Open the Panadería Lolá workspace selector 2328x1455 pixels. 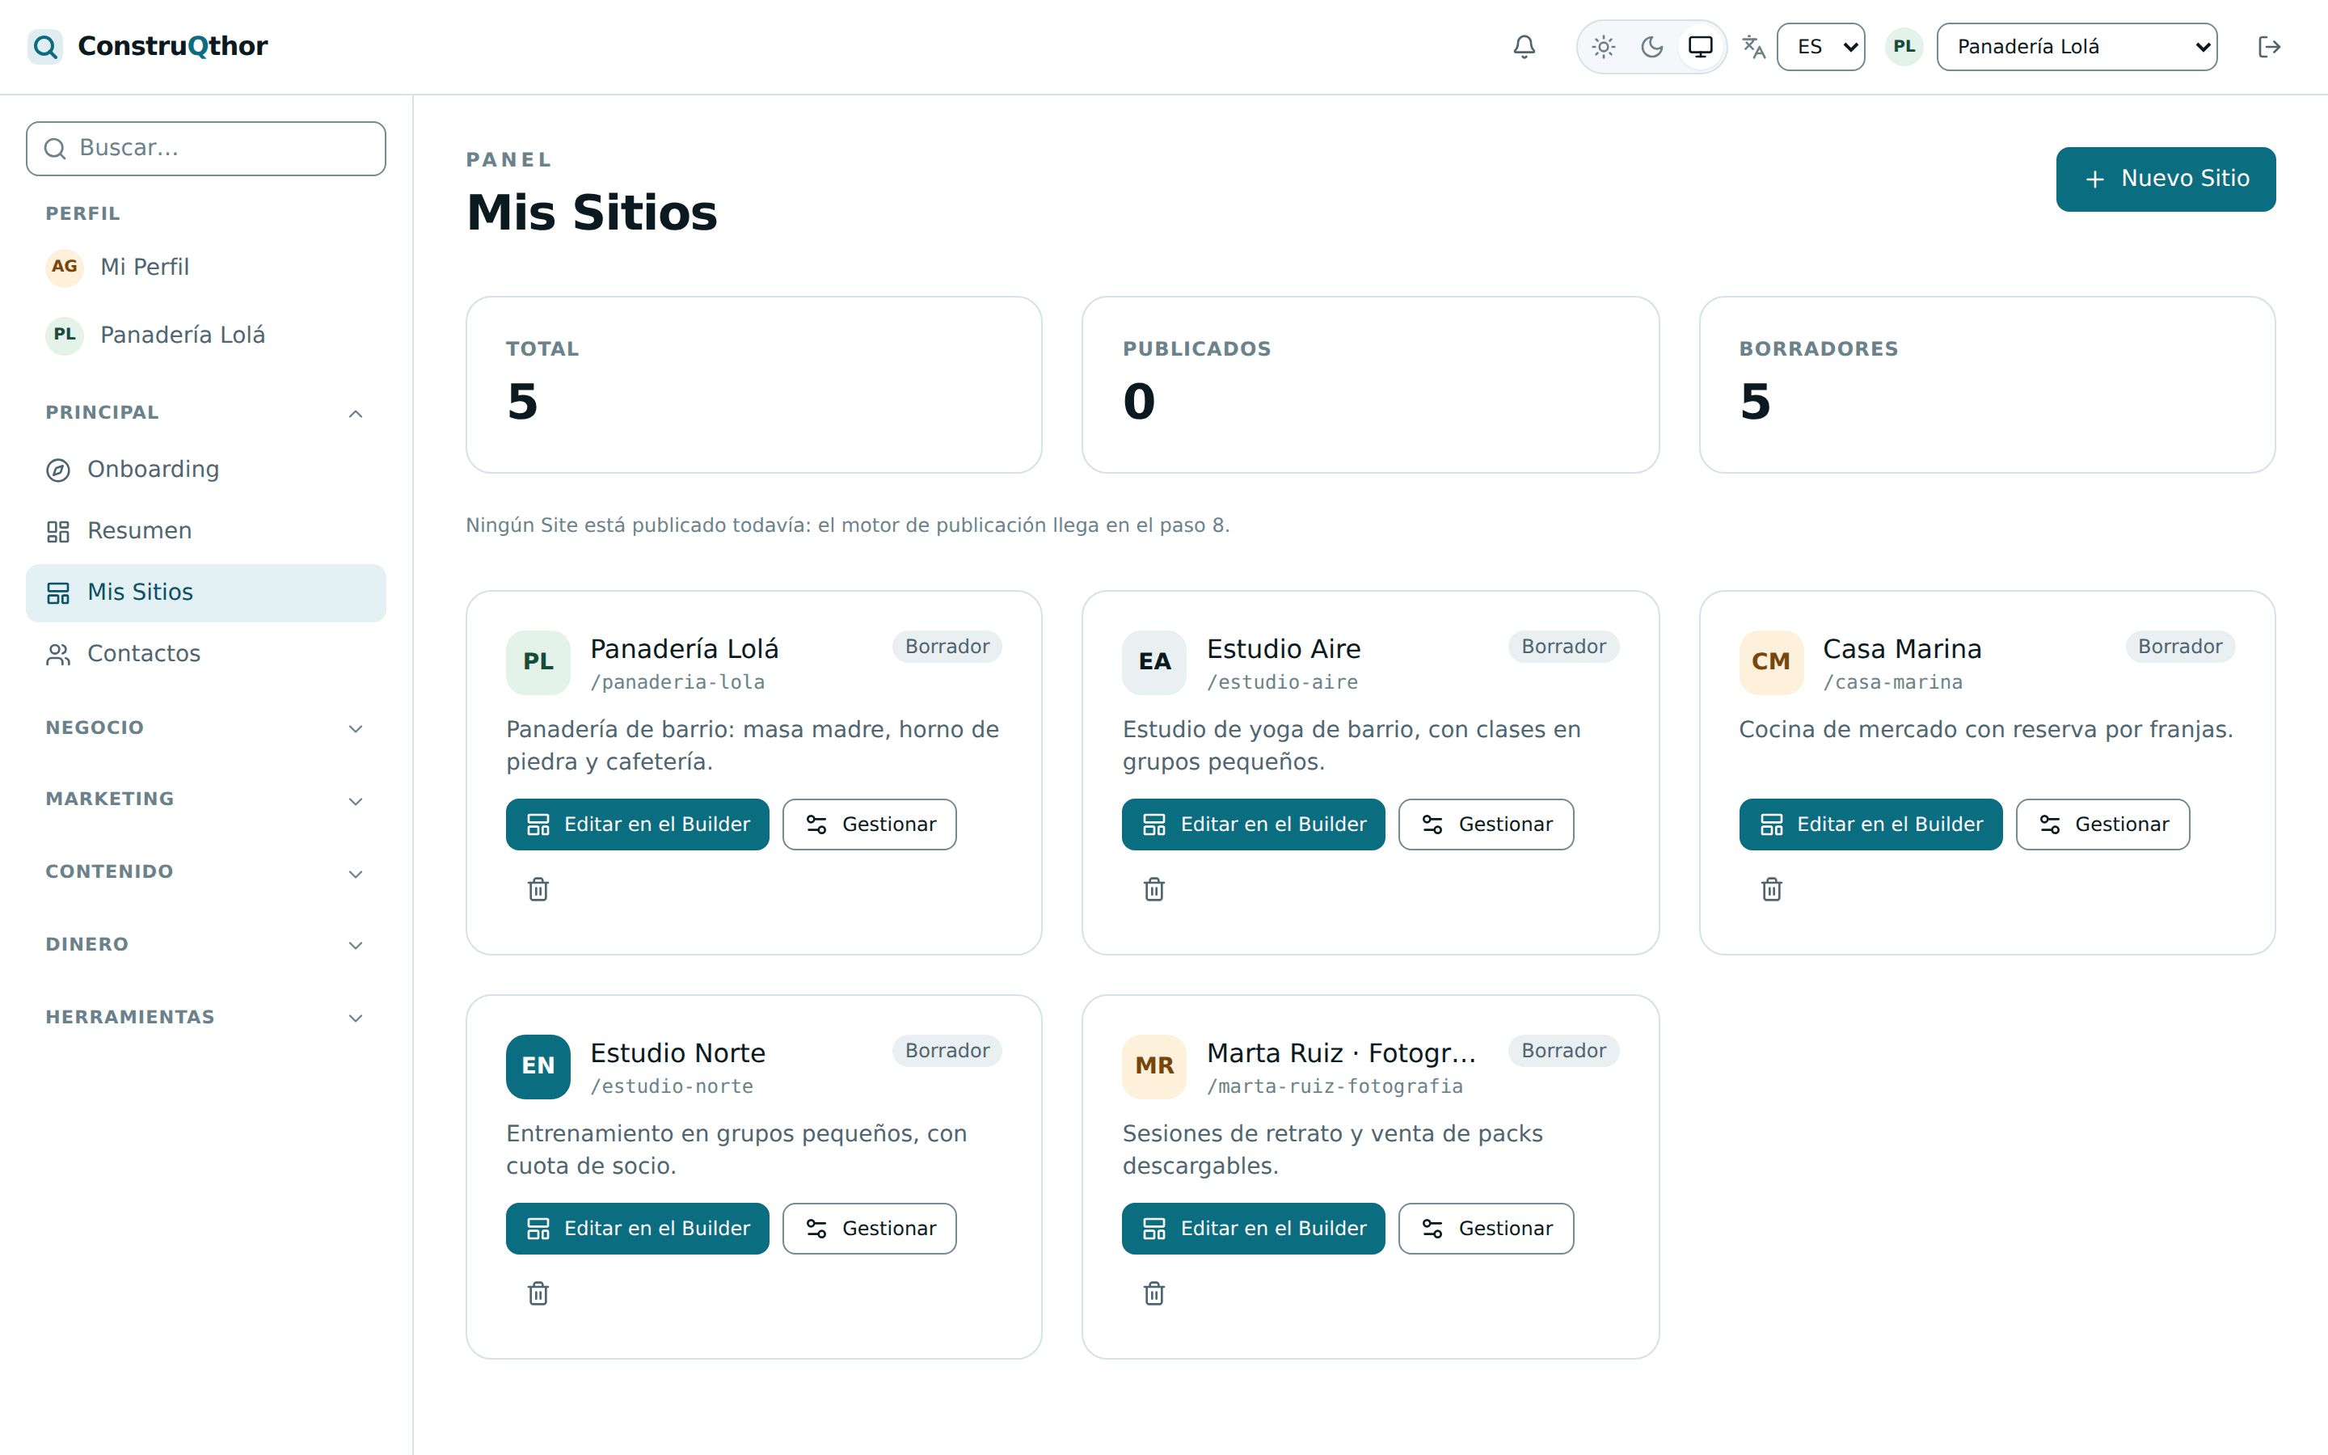pos(2077,46)
